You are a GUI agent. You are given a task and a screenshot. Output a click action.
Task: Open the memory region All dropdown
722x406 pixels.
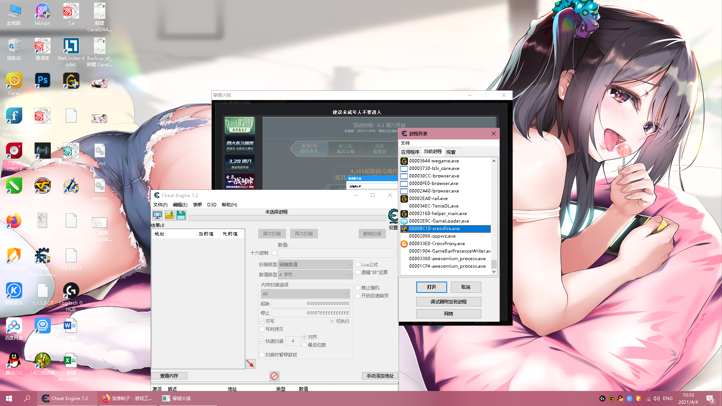305,294
